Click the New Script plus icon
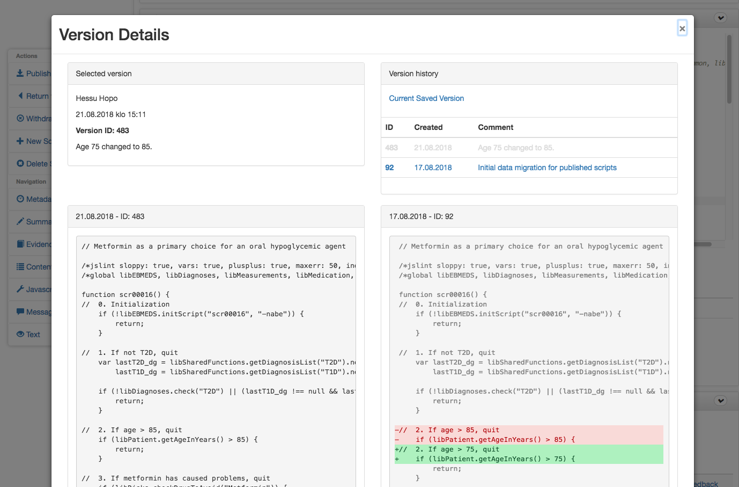Screen dimensions: 739x487 coord(20,141)
